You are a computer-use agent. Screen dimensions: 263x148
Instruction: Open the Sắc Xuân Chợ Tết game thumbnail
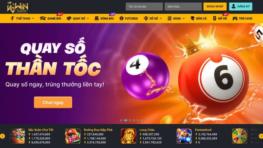point(17,136)
